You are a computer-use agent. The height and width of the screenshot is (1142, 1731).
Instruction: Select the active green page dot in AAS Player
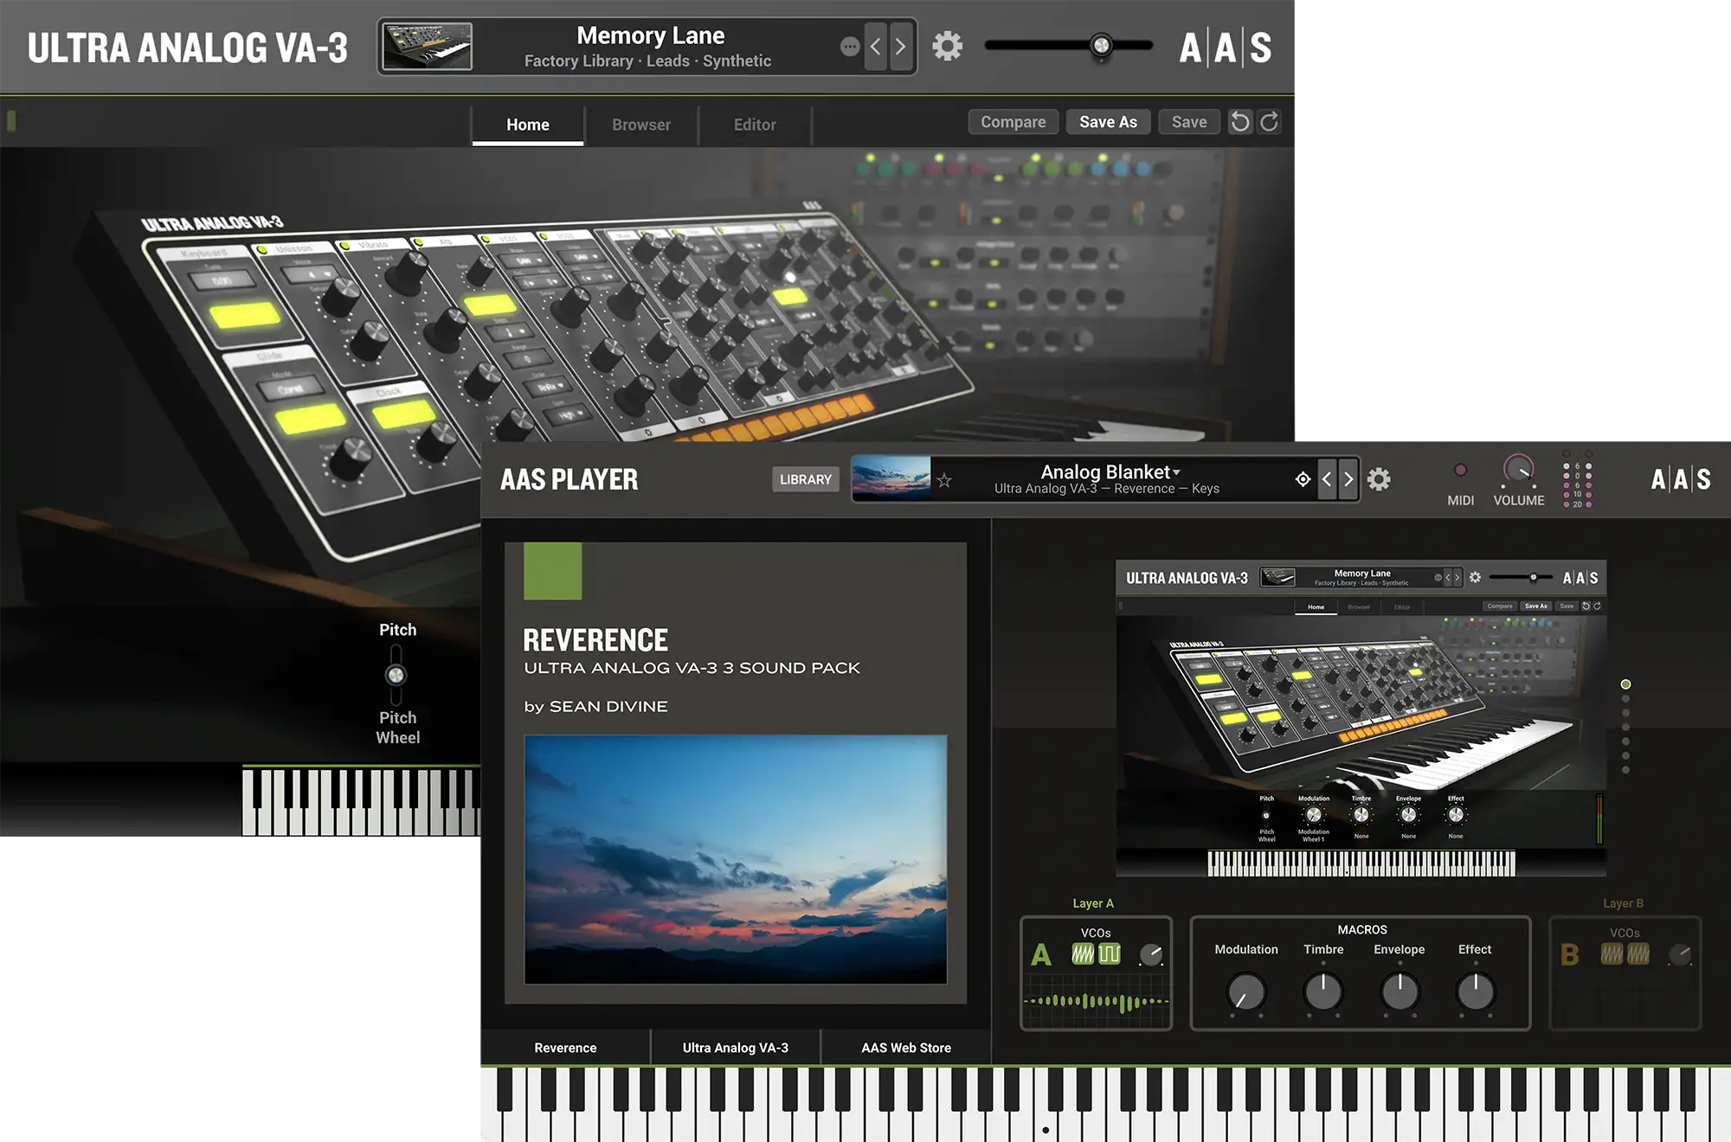[1625, 684]
